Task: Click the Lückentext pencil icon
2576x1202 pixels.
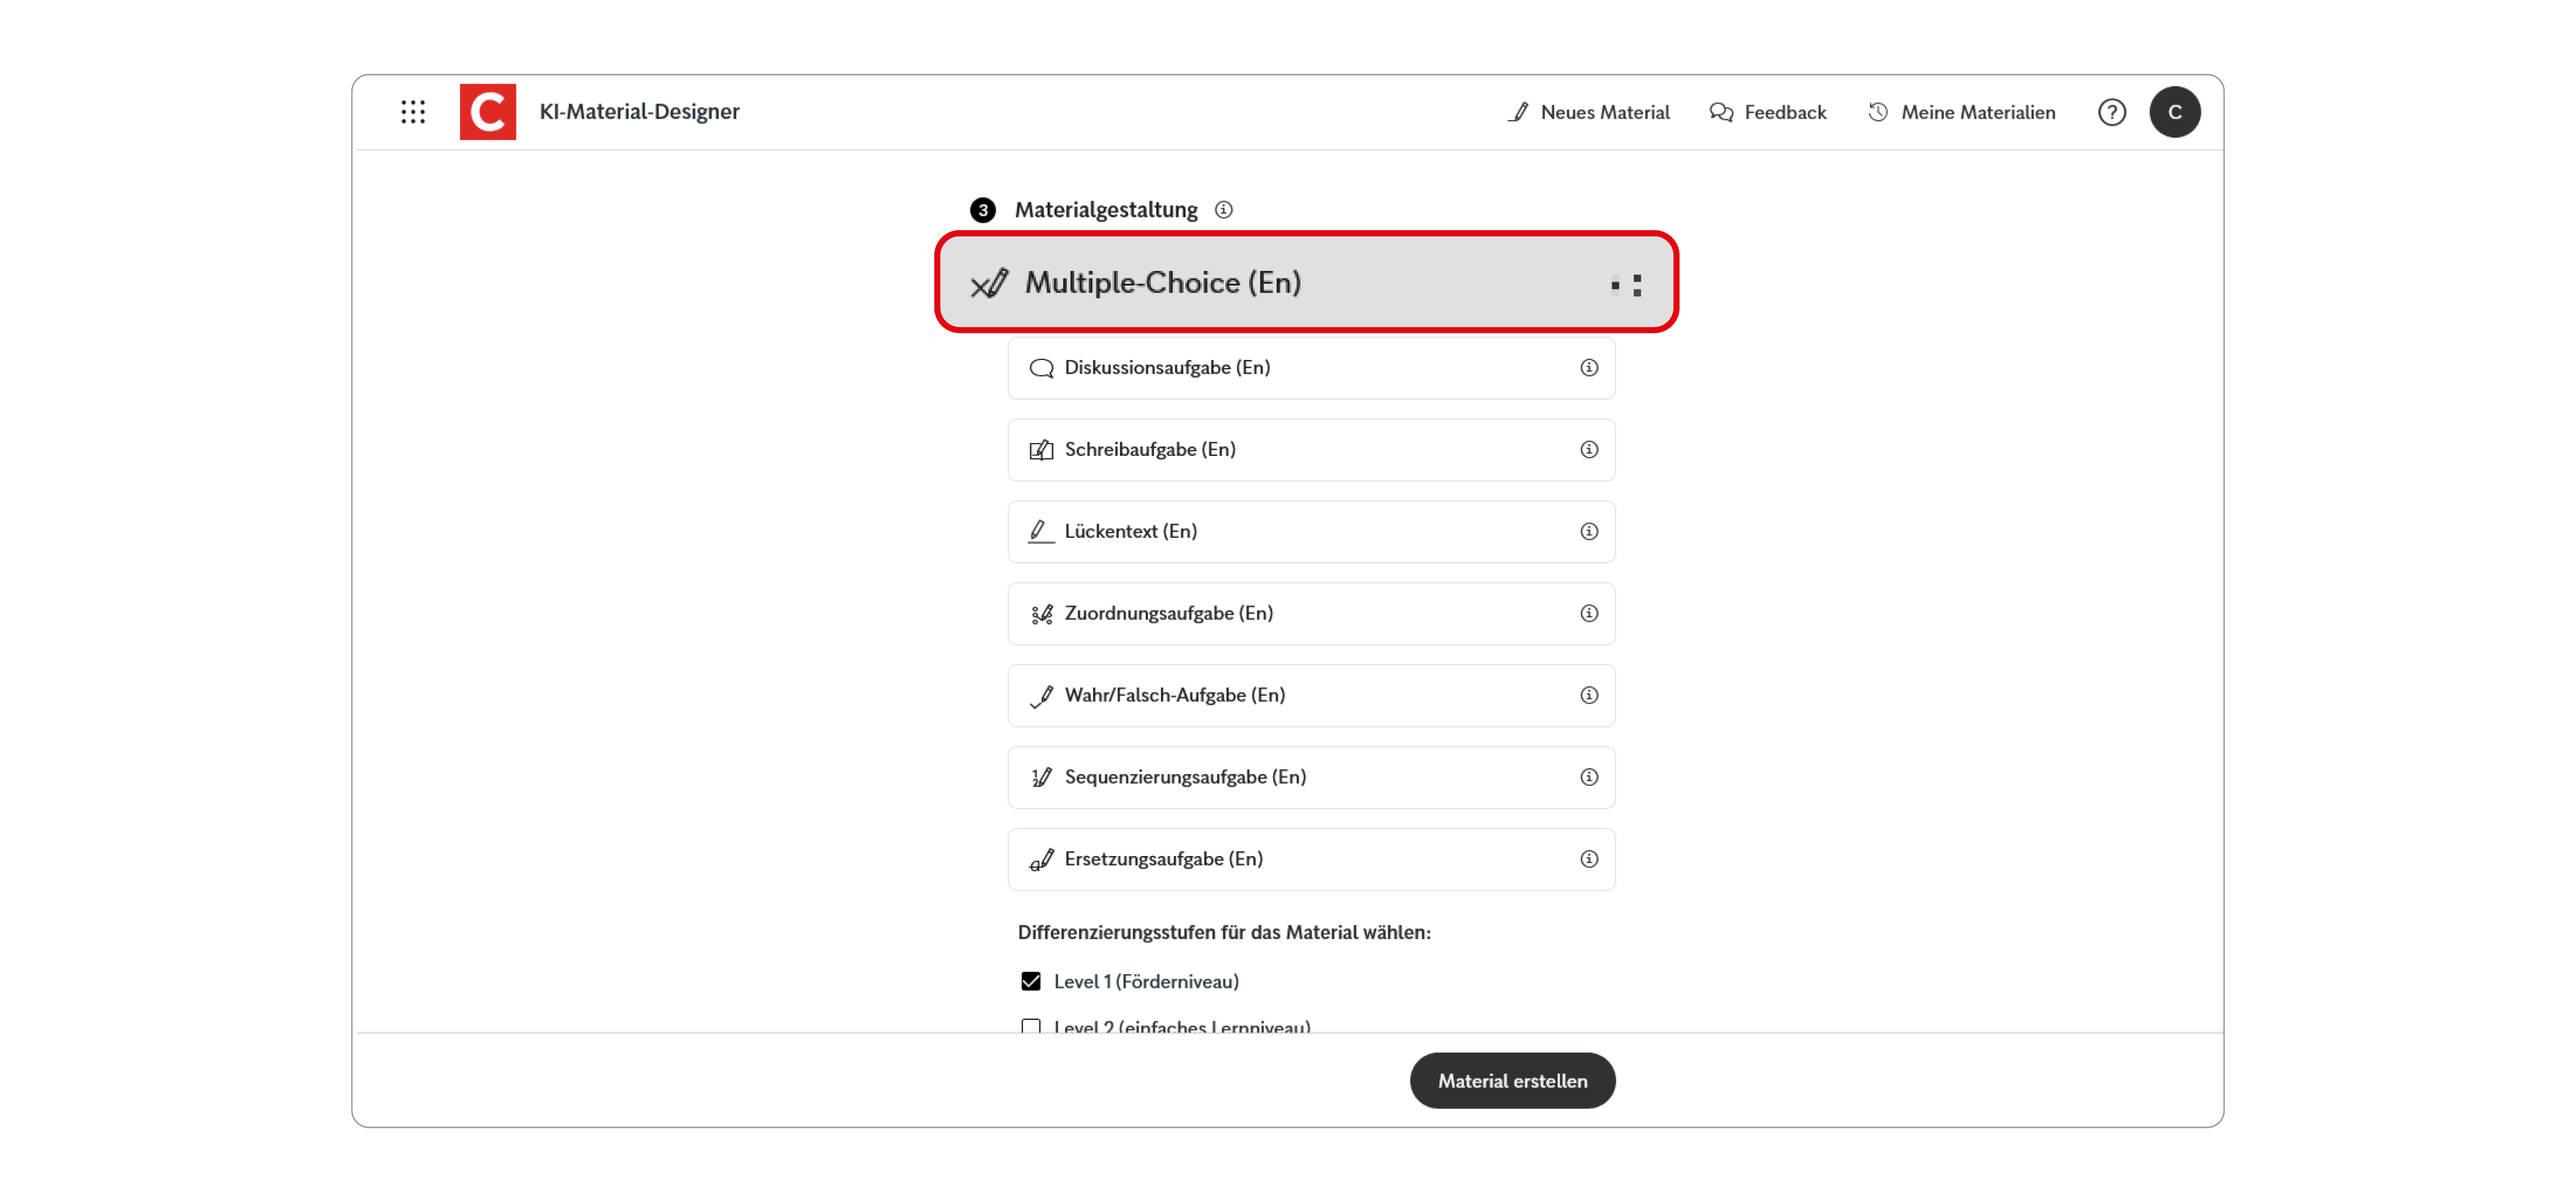Action: point(1041,531)
